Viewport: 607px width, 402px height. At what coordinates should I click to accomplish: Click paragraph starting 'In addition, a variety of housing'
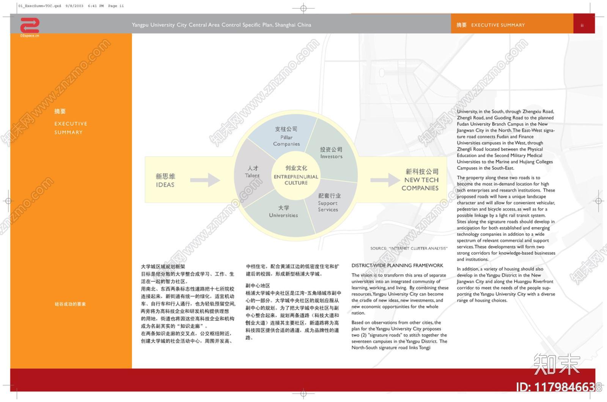point(506,285)
